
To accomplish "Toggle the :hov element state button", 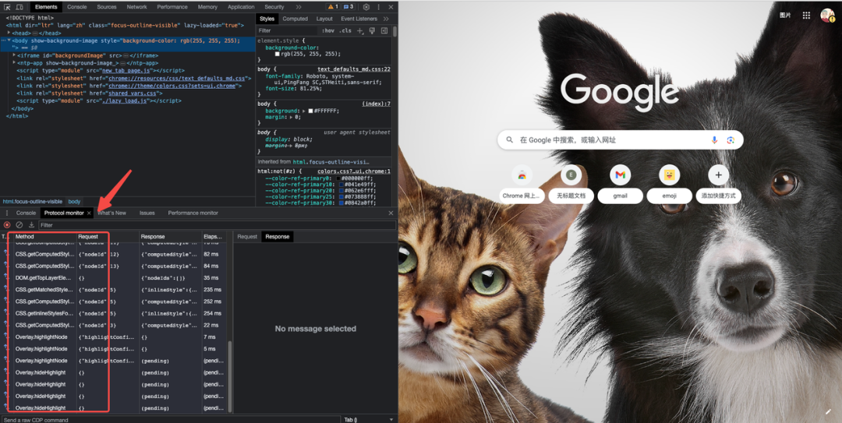I will [327, 30].
